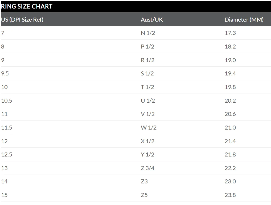Click the 23.0 diameter value

(230, 182)
